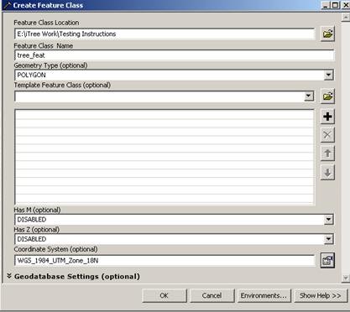Click the Create Feature Class title icon
Viewport: 350px width, 312px height.
coord(8,6)
